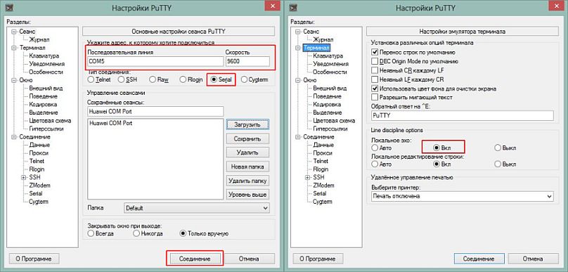Select 'Терминал' in right window tree
The image size is (568, 272).
click(316, 48)
